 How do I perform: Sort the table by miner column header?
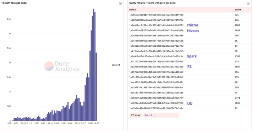pos(133,10)
